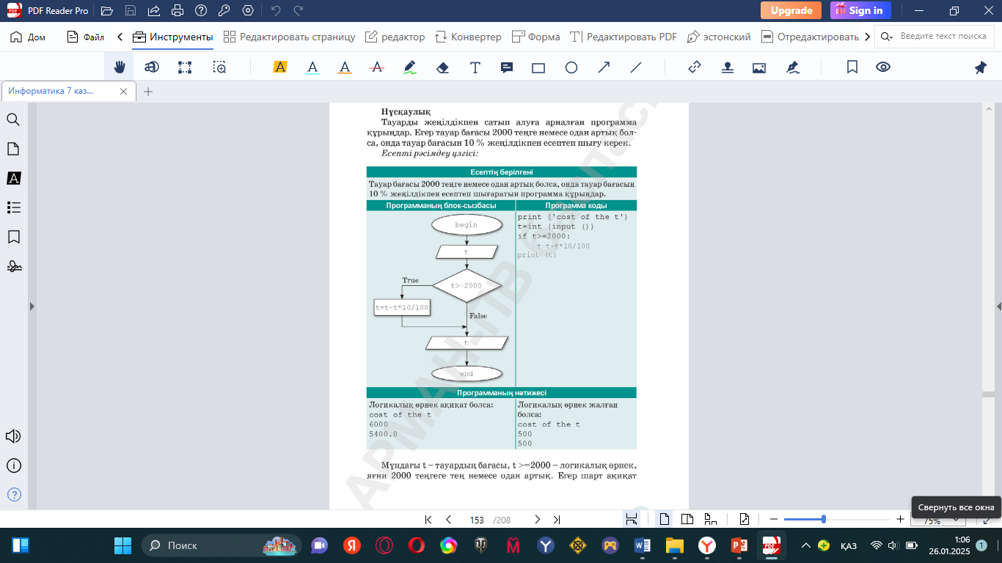
Task: Select the Strikethrough tool
Action: (377, 67)
